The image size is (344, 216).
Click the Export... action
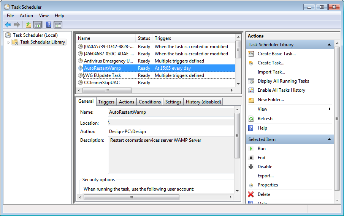click(265, 176)
